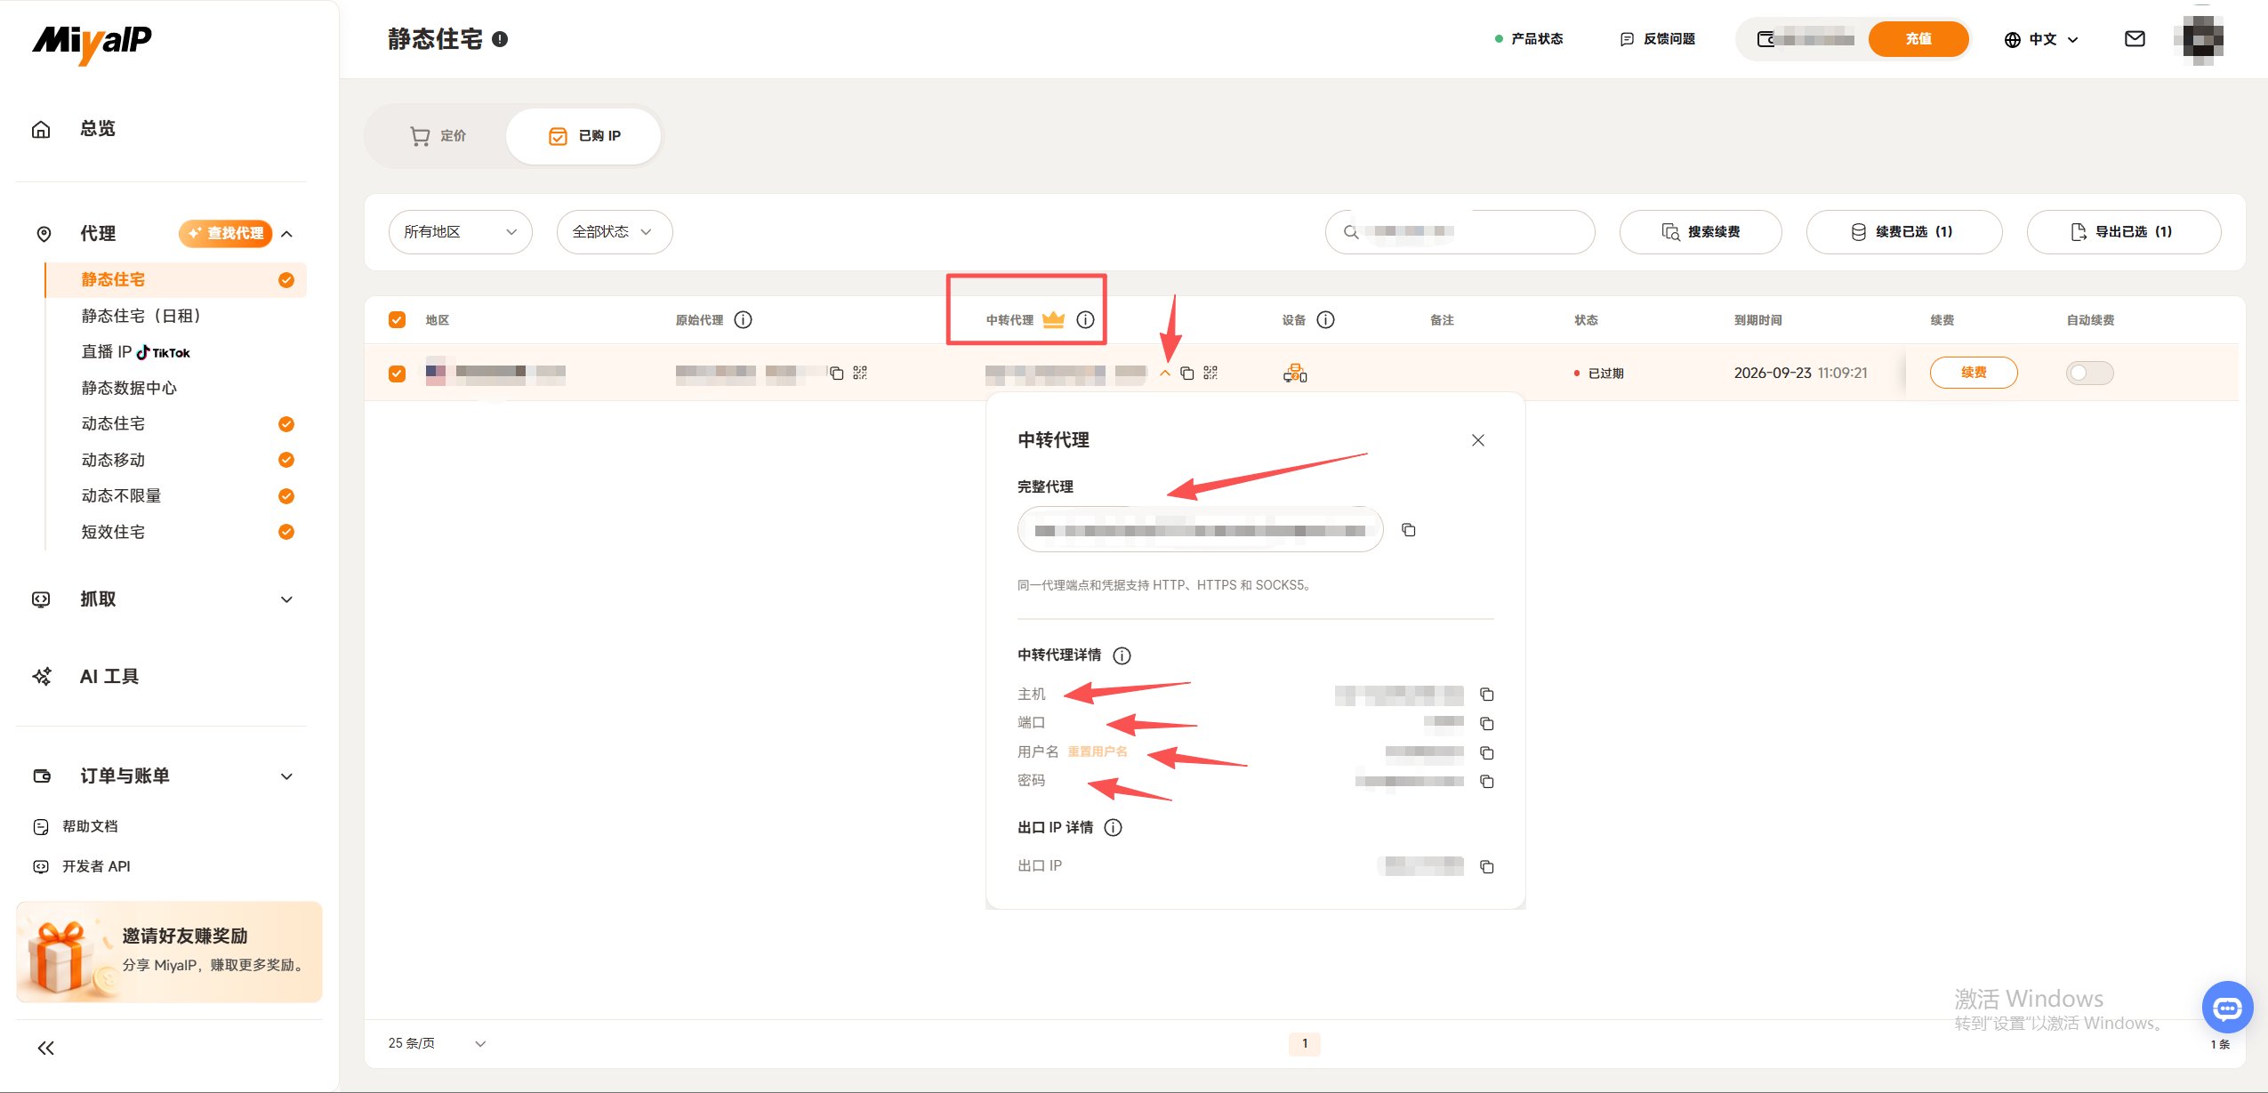The image size is (2268, 1093).
Task: Open the 中文 language selector
Action: pyautogui.click(x=2040, y=39)
